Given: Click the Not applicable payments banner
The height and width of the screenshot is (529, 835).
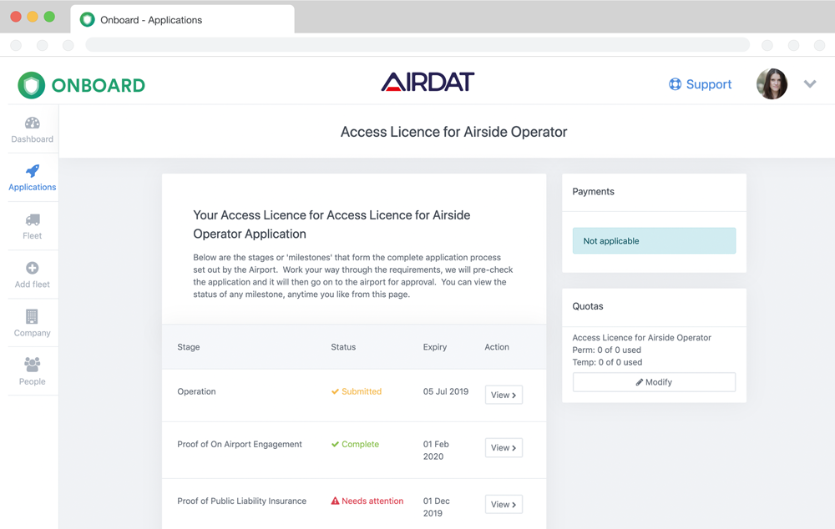Looking at the screenshot, I should pyautogui.click(x=654, y=241).
